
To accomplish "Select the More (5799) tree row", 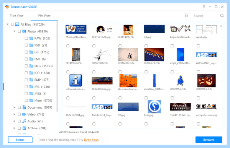I will click(38, 101).
